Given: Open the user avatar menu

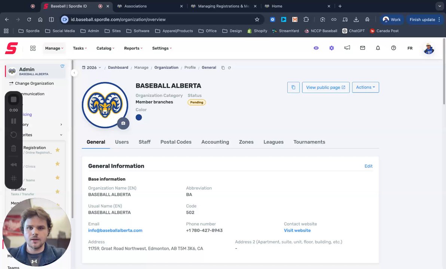Looking at the screenshot, I should click(429, 48).
